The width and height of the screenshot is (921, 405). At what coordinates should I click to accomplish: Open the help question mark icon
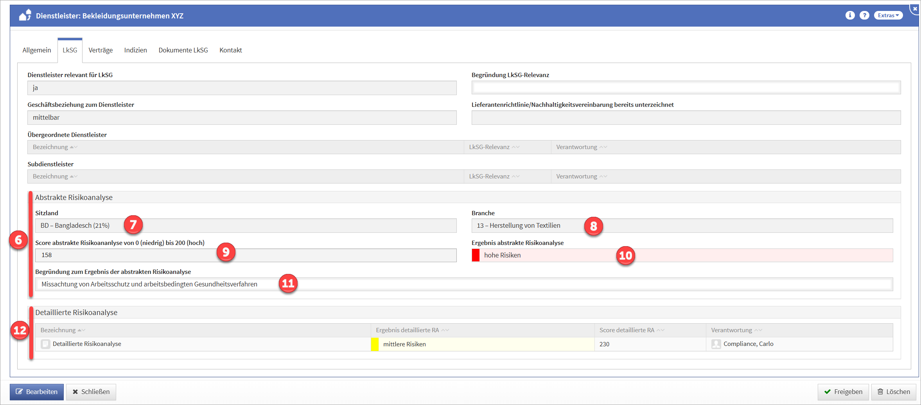(x=864, y=15)
